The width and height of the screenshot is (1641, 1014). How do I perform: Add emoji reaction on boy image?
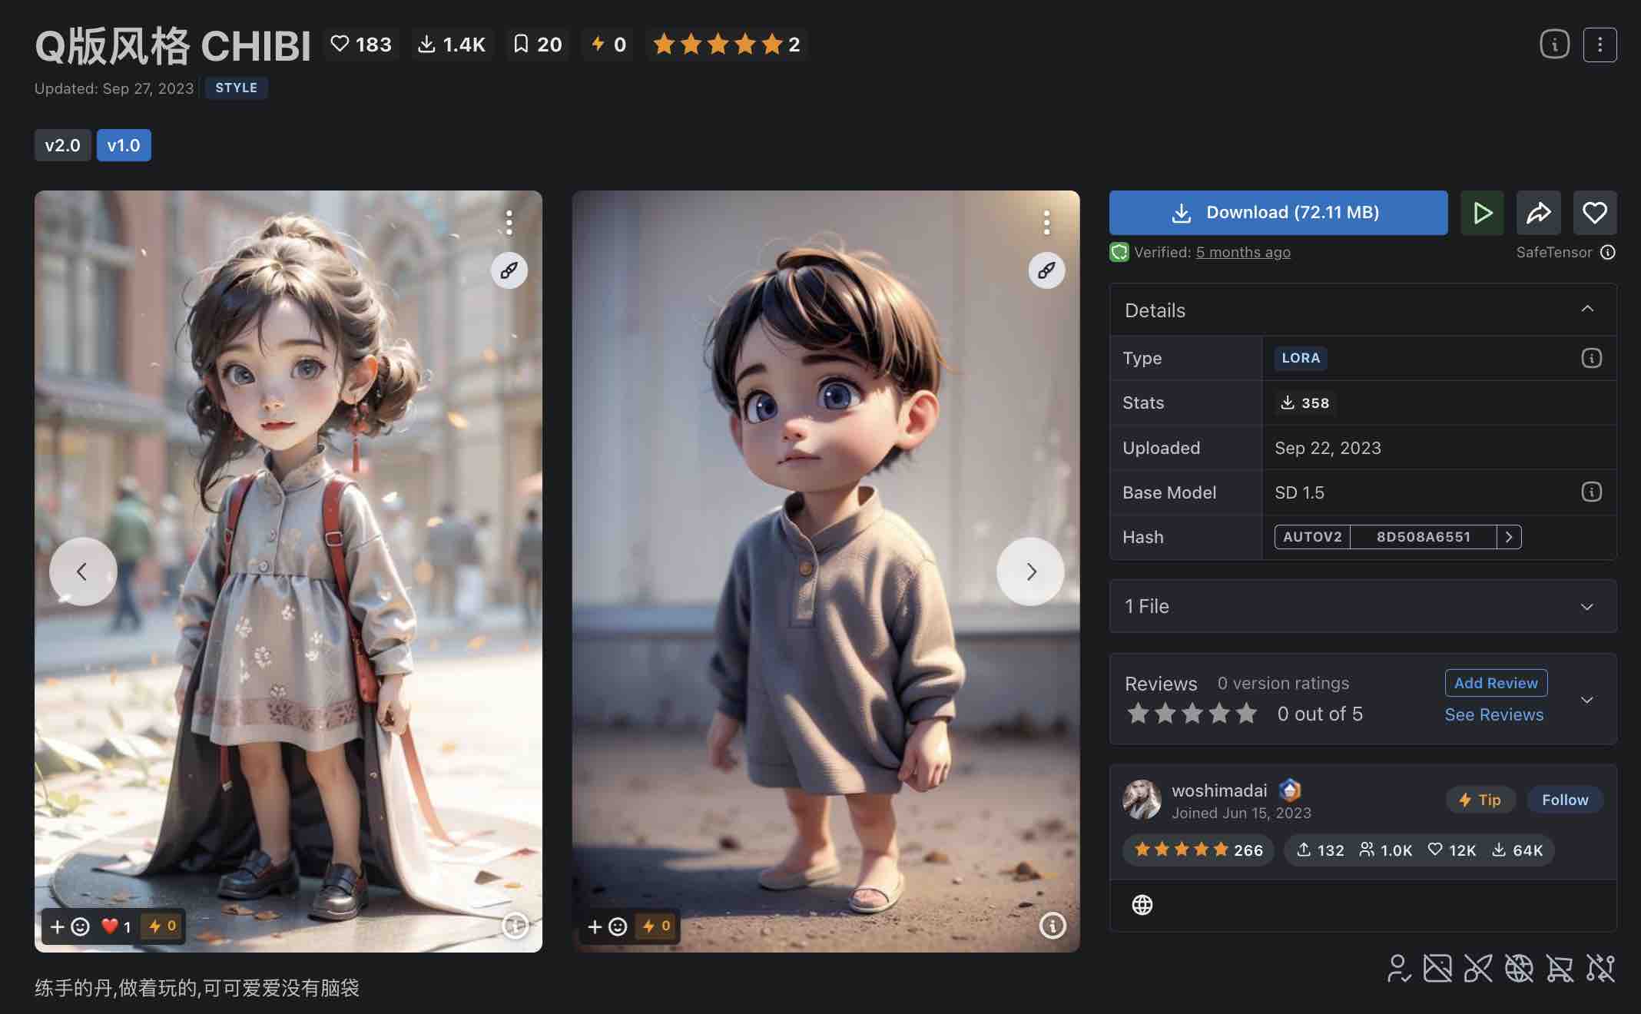[607, 926]
